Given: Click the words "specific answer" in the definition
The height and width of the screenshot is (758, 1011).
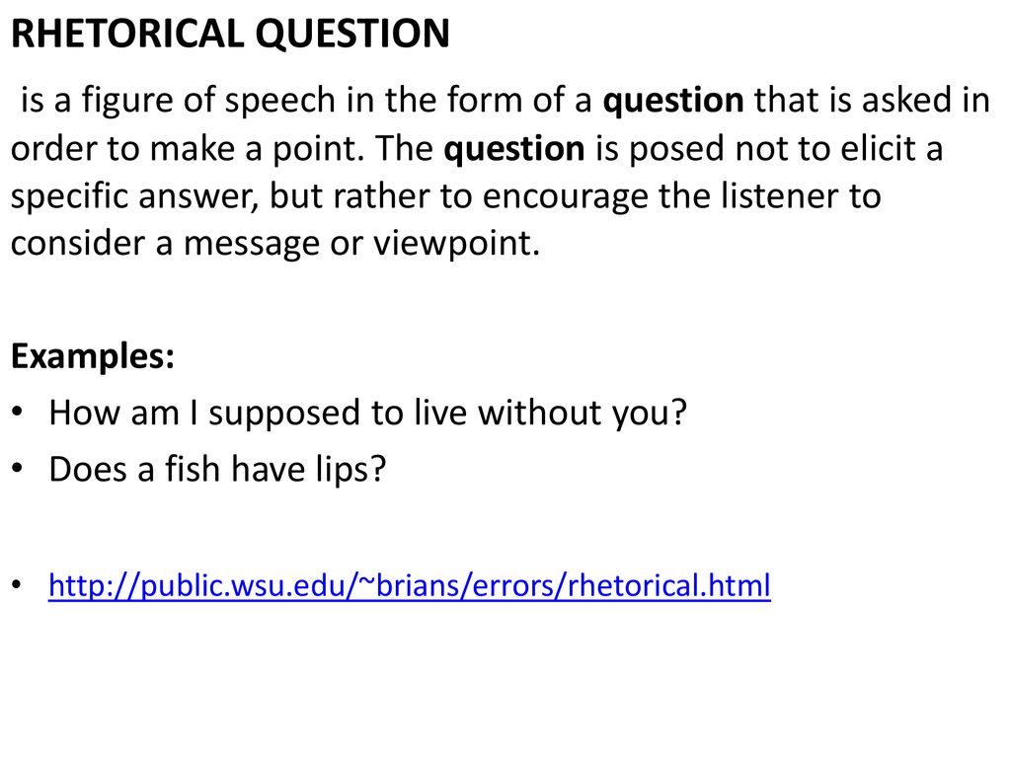Looking at the screenshot, I should 134,196.
